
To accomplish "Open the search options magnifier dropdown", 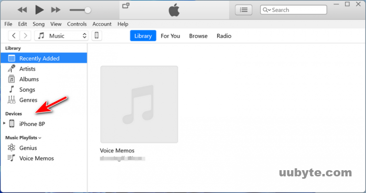I will pyautogui.click(x=266, y=10).
